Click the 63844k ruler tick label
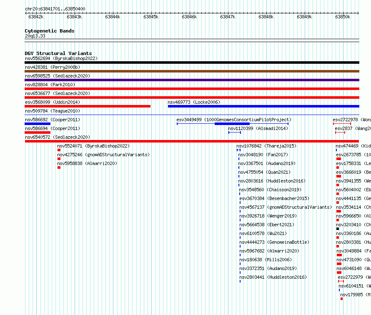371x315 pixels. point(113,17)
